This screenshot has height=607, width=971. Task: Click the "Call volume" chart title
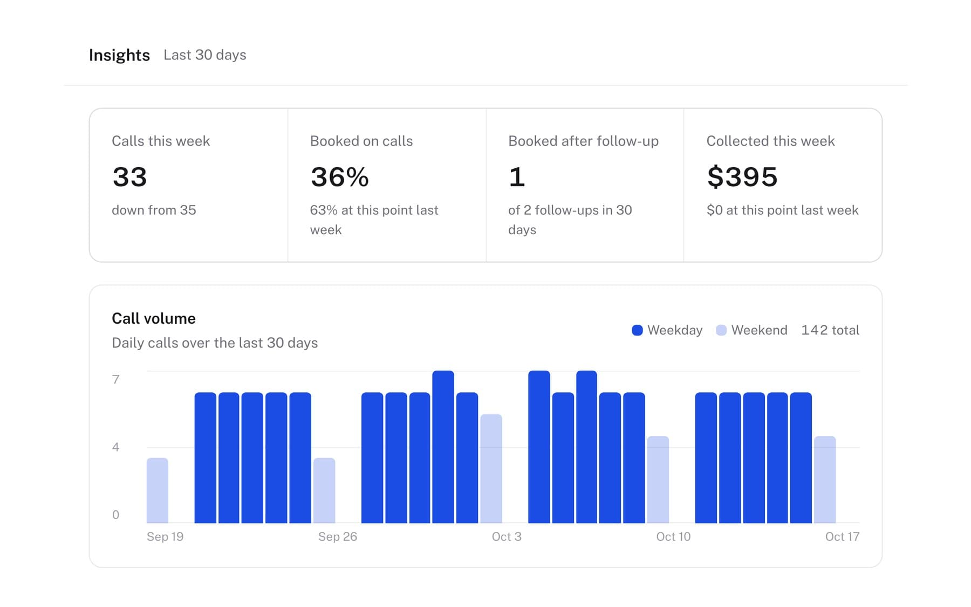click(x=154, y=318)
